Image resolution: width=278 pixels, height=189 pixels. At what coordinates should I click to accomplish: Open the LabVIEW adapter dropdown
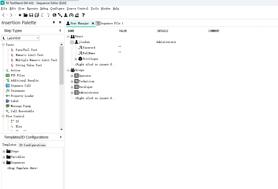pyautogui.click(x=38, y=38)
